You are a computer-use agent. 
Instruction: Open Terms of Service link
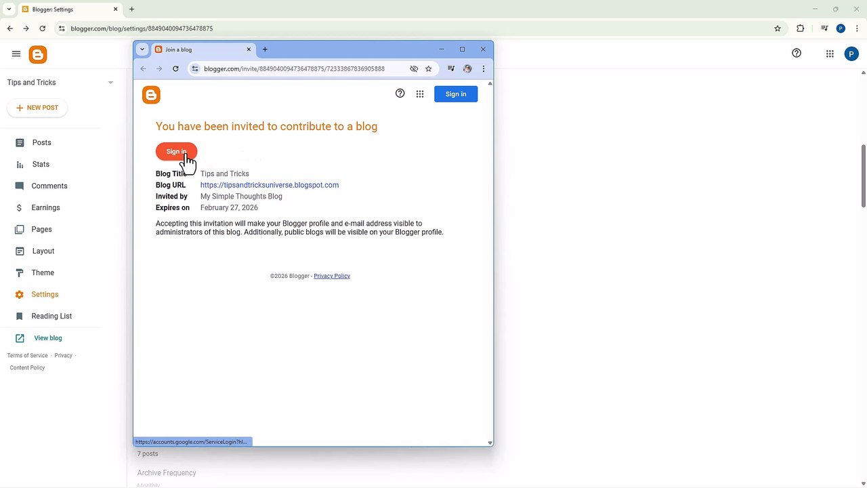pyautogui.click(x=28, y=355)
